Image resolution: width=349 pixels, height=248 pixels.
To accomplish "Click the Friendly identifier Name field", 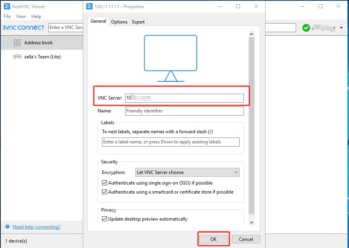I will pyautogui.click(x=184, y=111).
